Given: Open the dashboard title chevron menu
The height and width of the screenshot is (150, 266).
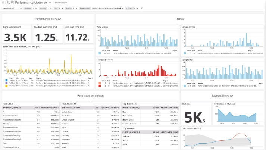Looking at the screenshot, I should point(50,3).
